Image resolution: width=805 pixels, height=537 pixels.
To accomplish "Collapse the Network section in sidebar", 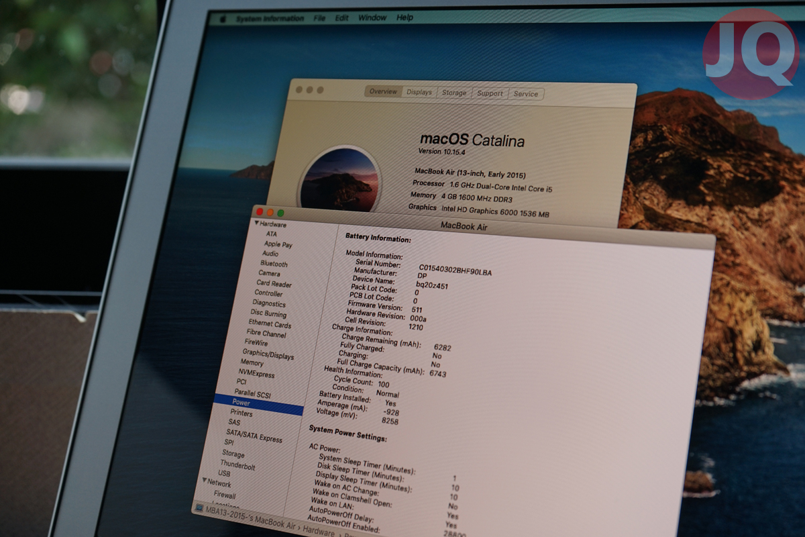I will coord(205,481).
